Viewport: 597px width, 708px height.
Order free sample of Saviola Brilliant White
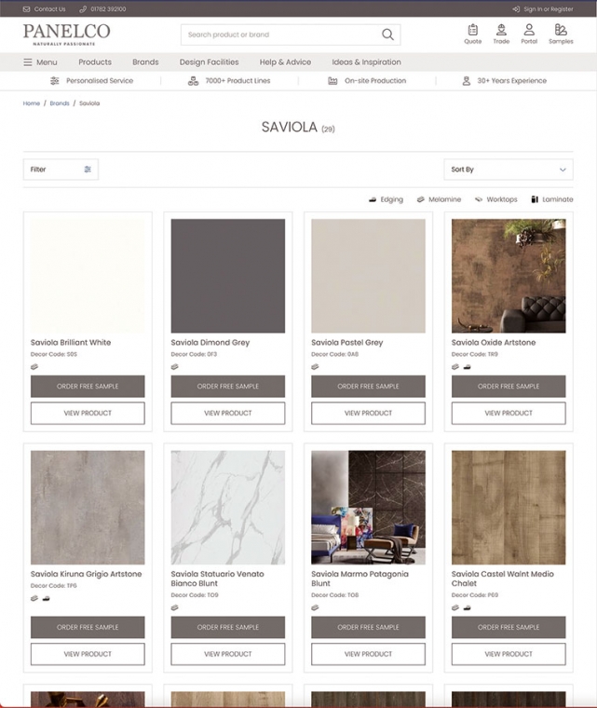[x=88, y=386]
